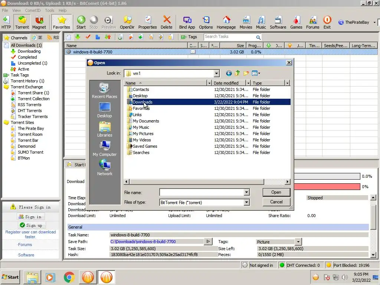
Task: Open BitComet Options
Action: tap(206, 22)
